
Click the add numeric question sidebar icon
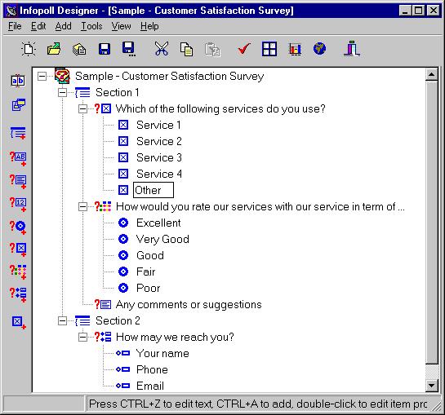click(18, 204)
